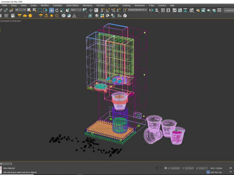Activate the Select and Rotate tool
234x175 pixels.
pos(57,10)
